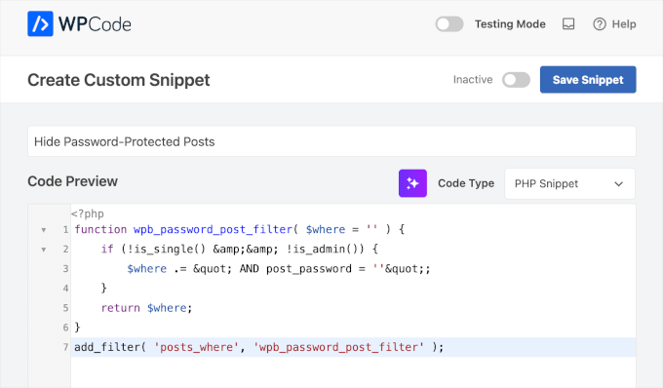Click the WPCode wordmark text
The image size is (663, 388).
coord(95,24)
